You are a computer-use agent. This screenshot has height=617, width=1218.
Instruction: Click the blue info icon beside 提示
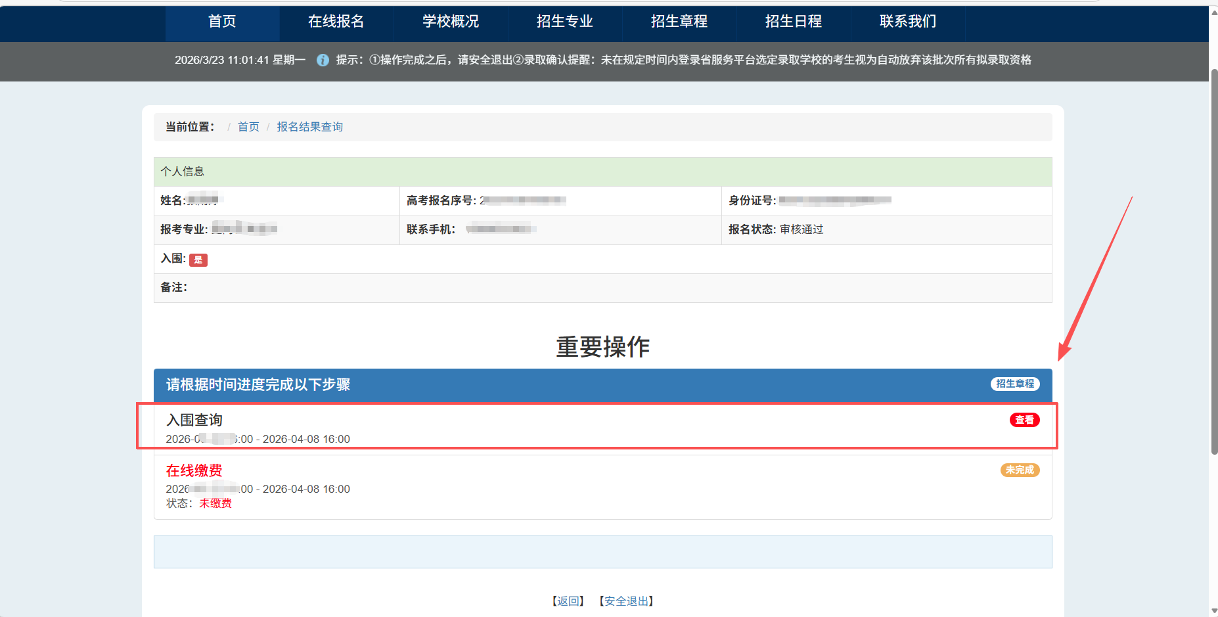point(323,60)
